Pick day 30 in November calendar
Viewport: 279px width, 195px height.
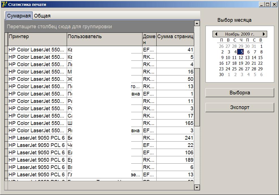221,75
